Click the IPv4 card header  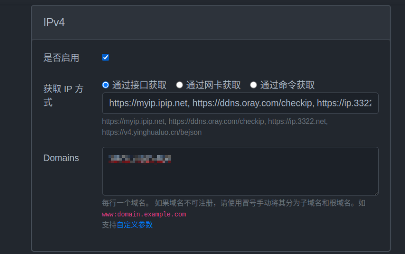(x=211, y=22)
